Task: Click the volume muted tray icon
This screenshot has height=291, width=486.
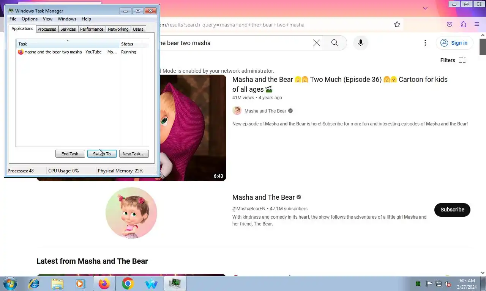Action: 448,284
